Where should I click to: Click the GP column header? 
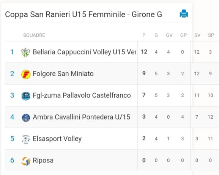(183, 35)
